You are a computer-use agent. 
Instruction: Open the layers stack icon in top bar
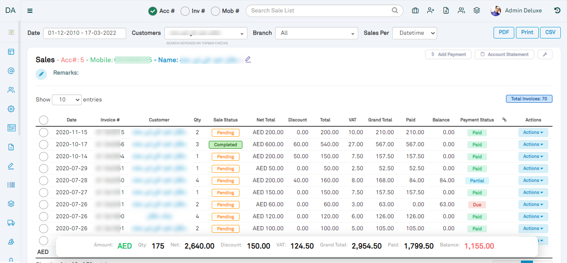477,11
